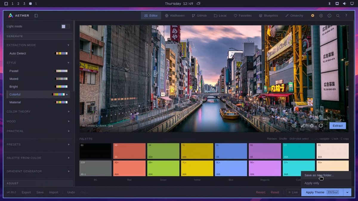Image resolution: width=358 pixels, height=201 pixels.
Task: Open Bluetooth icon in system bar
Action: click(330, 4)
